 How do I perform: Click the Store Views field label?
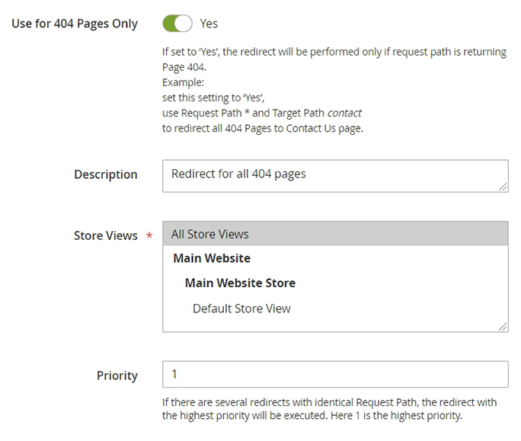106,235
